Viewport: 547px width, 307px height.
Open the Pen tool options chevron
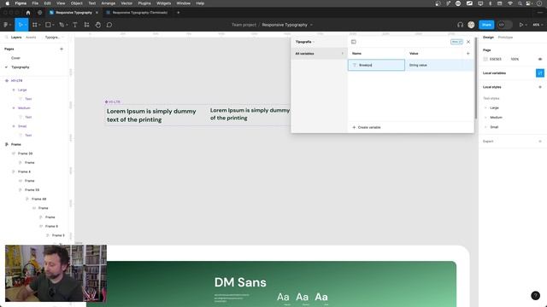tap(67, 25)
